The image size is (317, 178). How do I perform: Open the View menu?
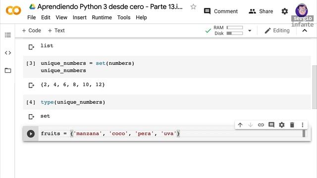pyautogui.click(x=61, y=18)
